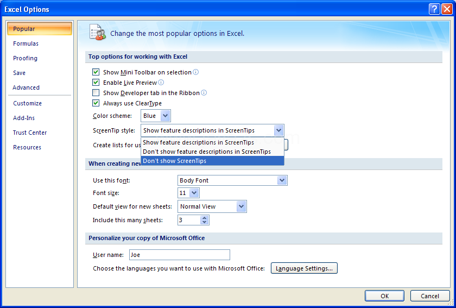
Task: Switch to the Formulas category
Action: click(x=26, y=43)
